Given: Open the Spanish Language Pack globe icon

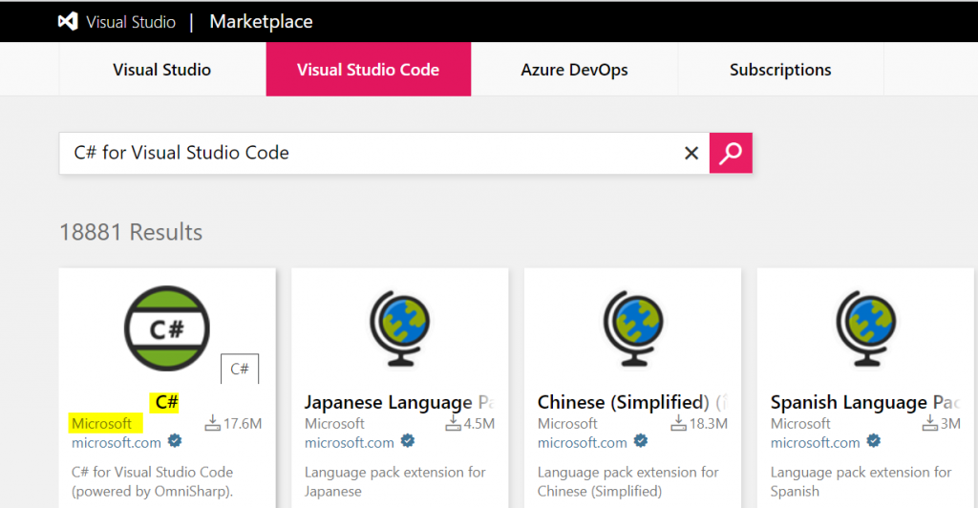Looking at the screenshot, I should click(x=865, y=328).
